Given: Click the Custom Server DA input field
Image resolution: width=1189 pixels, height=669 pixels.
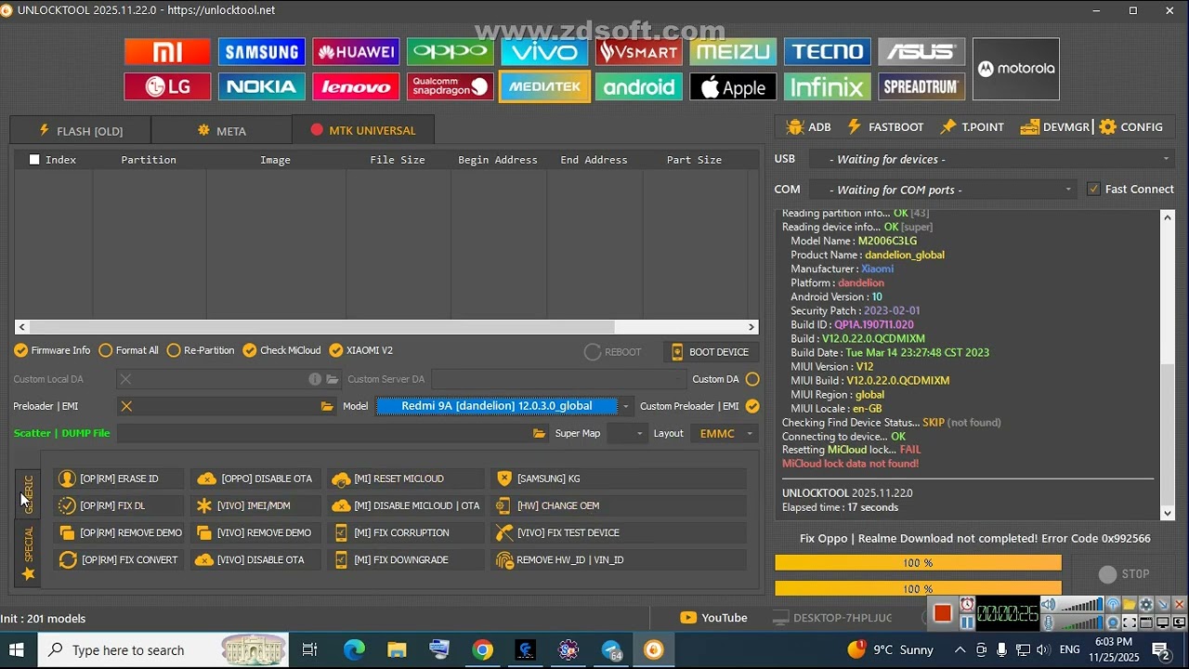Looking at the screenshot, I should (558, 379).
